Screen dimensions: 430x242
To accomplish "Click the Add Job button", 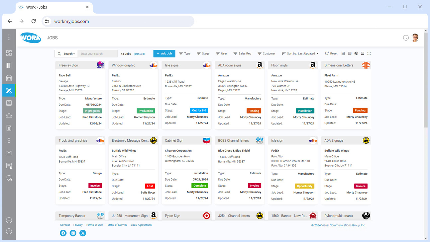I will tap(164, 53).
